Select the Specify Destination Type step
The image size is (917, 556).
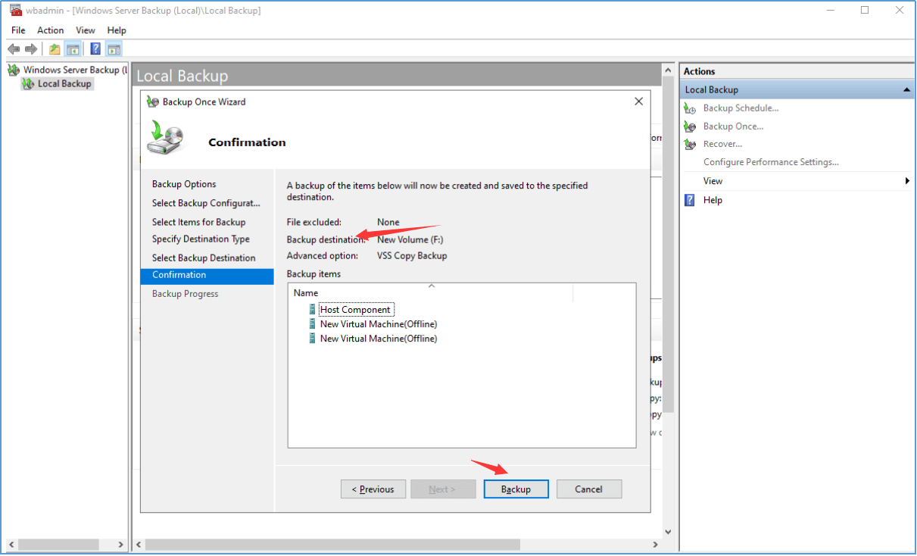[x=201, y=239]
